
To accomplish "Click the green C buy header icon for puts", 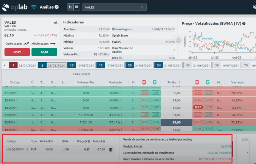I will [207, 82].
